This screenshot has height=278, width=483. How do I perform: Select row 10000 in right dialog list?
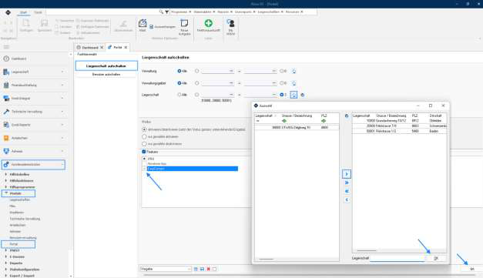399,121
